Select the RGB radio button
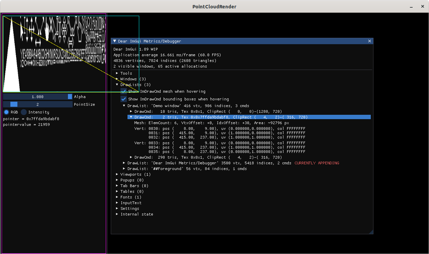 click(x=5, y=112)
